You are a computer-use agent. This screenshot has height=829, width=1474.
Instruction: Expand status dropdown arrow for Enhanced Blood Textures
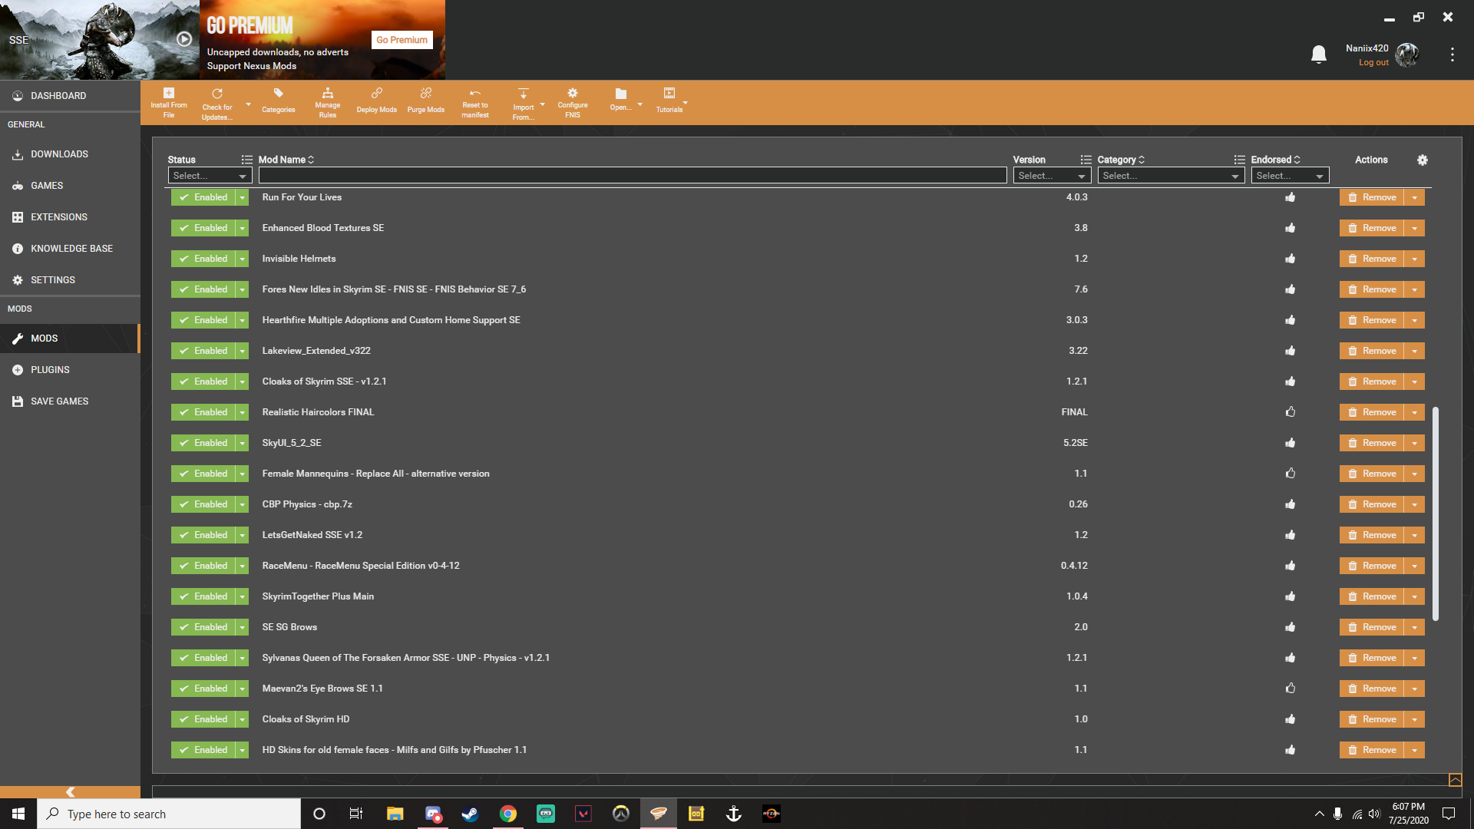243,228
